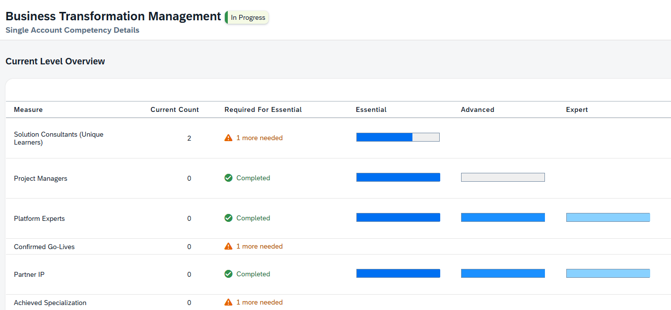Viewport: 671px width, 310px height.
Task: Click green check icon for Project Managers
Action: point(228,178)
